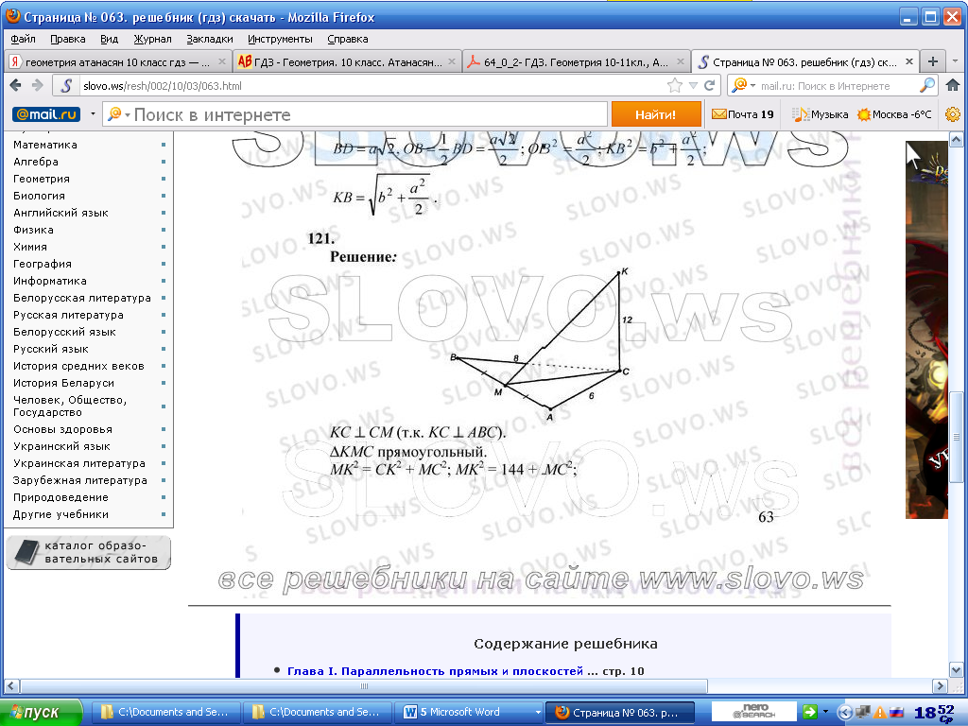Check Москва -6°C weather item
The width and height of the screenshot is (968, 726).
894,114
